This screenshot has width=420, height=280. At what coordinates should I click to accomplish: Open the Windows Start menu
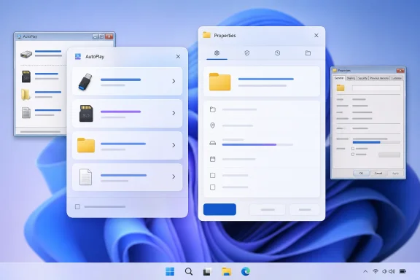pyautogui.click(x=170, y=271)
